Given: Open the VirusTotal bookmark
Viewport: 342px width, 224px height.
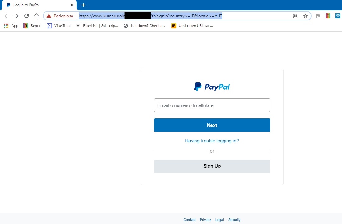Looking at the screenshot, I should coord(59,26).
